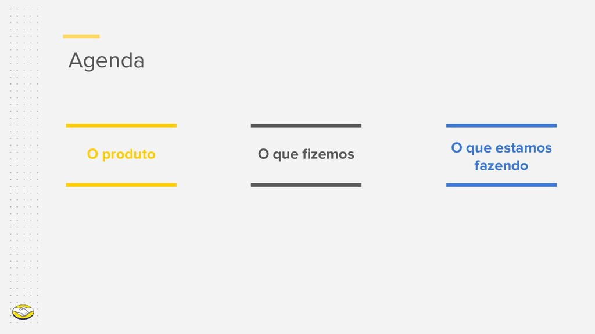Screen dimensions: 595x334
Task: Click the blue line below "fazendo"
Action: click(501, 185)
